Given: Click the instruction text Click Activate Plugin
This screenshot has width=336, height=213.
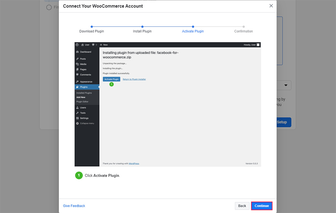Looking at the screenshot, I should (102, 176).
